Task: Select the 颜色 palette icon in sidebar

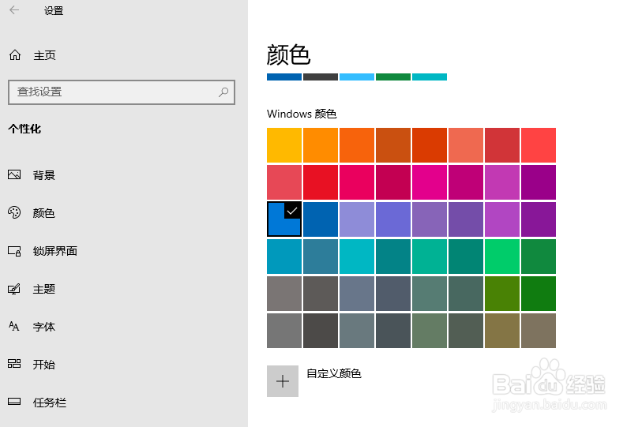Action: [14, 213]
